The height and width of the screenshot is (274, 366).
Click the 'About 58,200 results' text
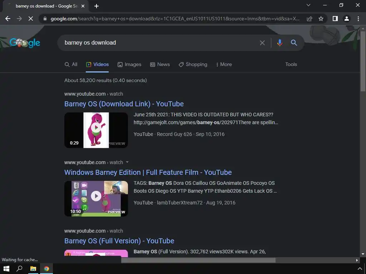click(x=105, y=80)
